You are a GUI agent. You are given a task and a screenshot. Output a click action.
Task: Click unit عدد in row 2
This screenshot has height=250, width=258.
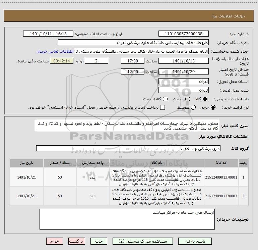(x=93, y=196)
